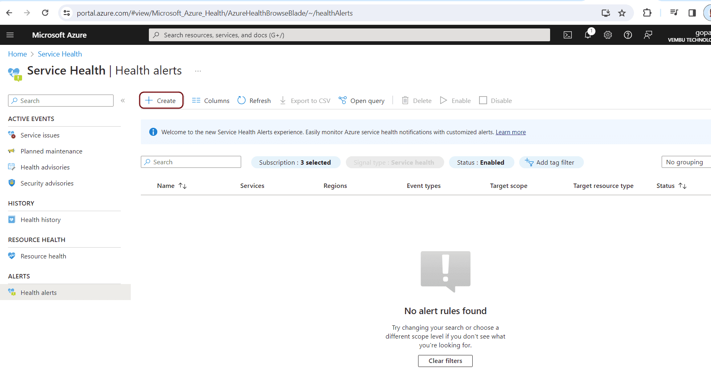Click the install app icon in address bar
This screenshot has width=711, height=373.
tap(606, 13)
